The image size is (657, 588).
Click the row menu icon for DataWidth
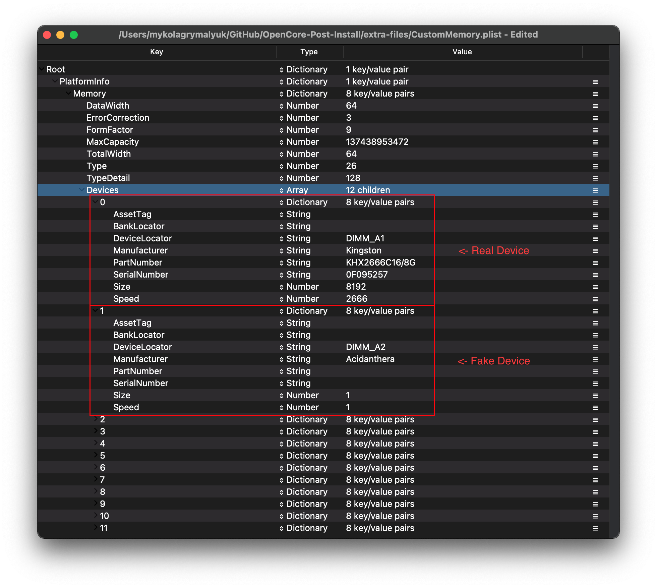point(595,106)
